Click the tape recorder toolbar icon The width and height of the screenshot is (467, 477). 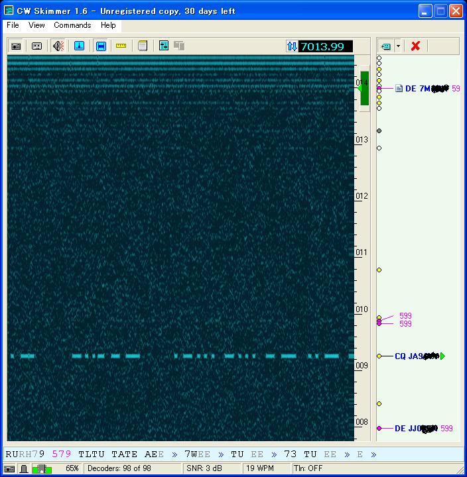pos(37,46)
